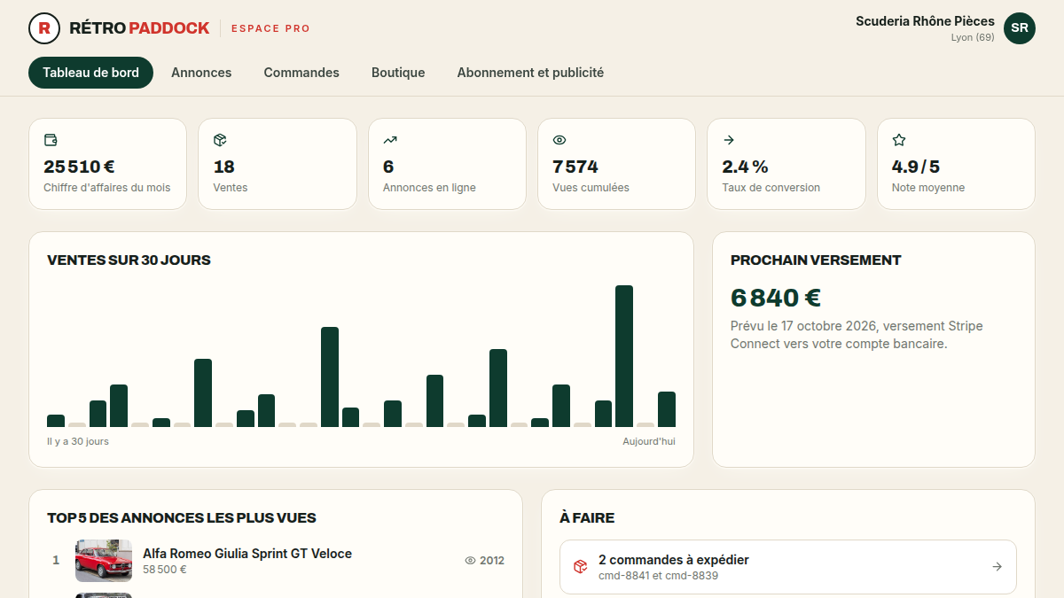This screenshot has height=598, width=1064.
Task: Click the 25 510 € revenue value
Action: point(79,167)
